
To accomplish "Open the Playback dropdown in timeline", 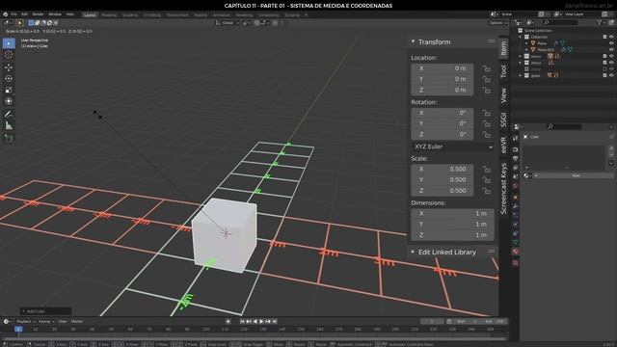I will (x=25, y=321).
